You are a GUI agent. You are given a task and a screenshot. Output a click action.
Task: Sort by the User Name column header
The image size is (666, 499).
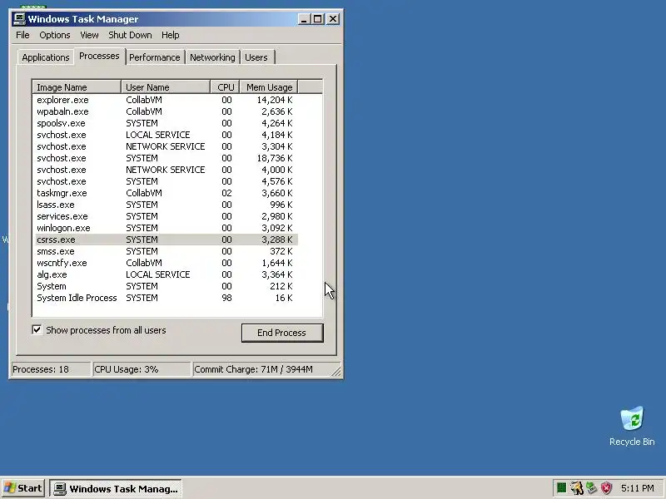coord(166,87)
